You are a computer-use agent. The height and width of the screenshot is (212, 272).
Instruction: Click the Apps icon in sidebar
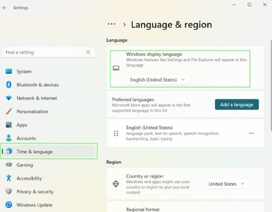point(9,125)
